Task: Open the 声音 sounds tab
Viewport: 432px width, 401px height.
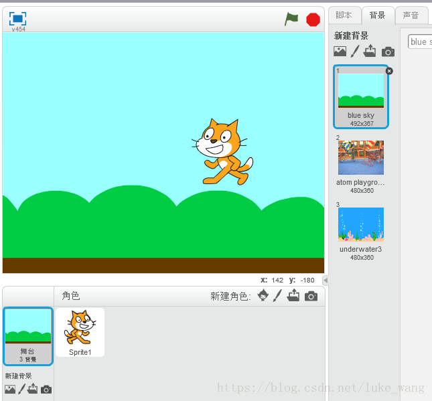Action: [x=411, y=15]
